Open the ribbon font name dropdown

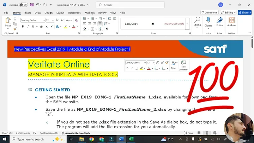click(x=44, y=20)
